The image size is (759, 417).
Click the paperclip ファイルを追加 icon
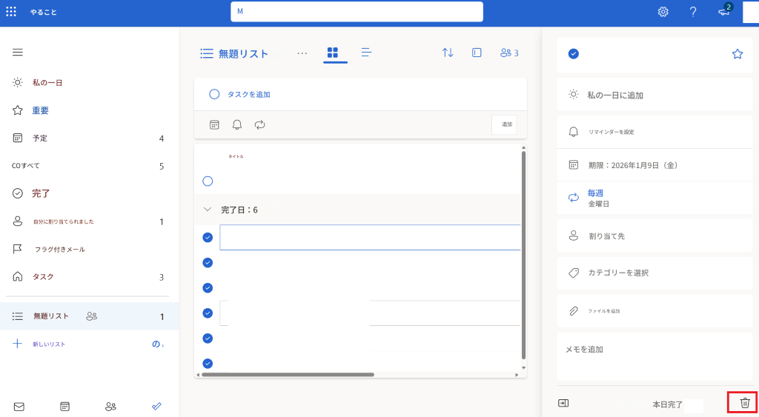click(574, 311)
